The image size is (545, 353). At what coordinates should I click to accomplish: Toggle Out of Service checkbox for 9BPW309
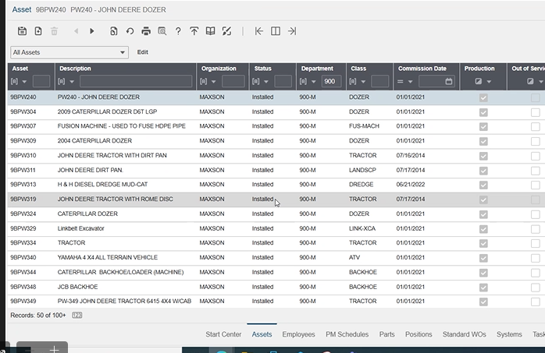(x=535, y=141)
